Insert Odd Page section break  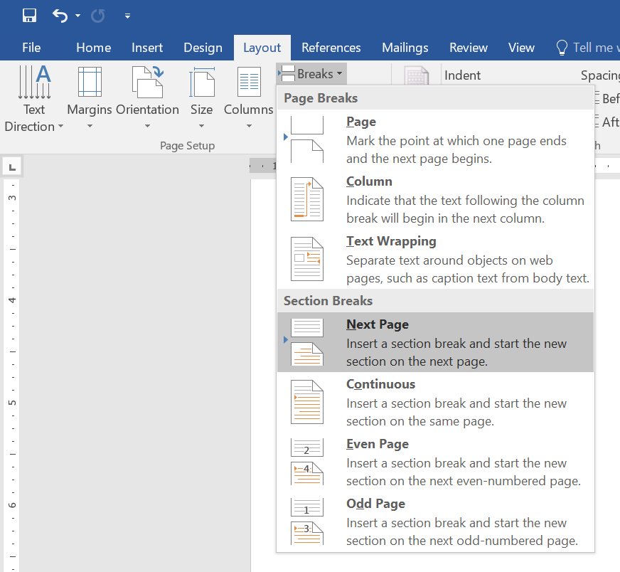click(435, 521)
